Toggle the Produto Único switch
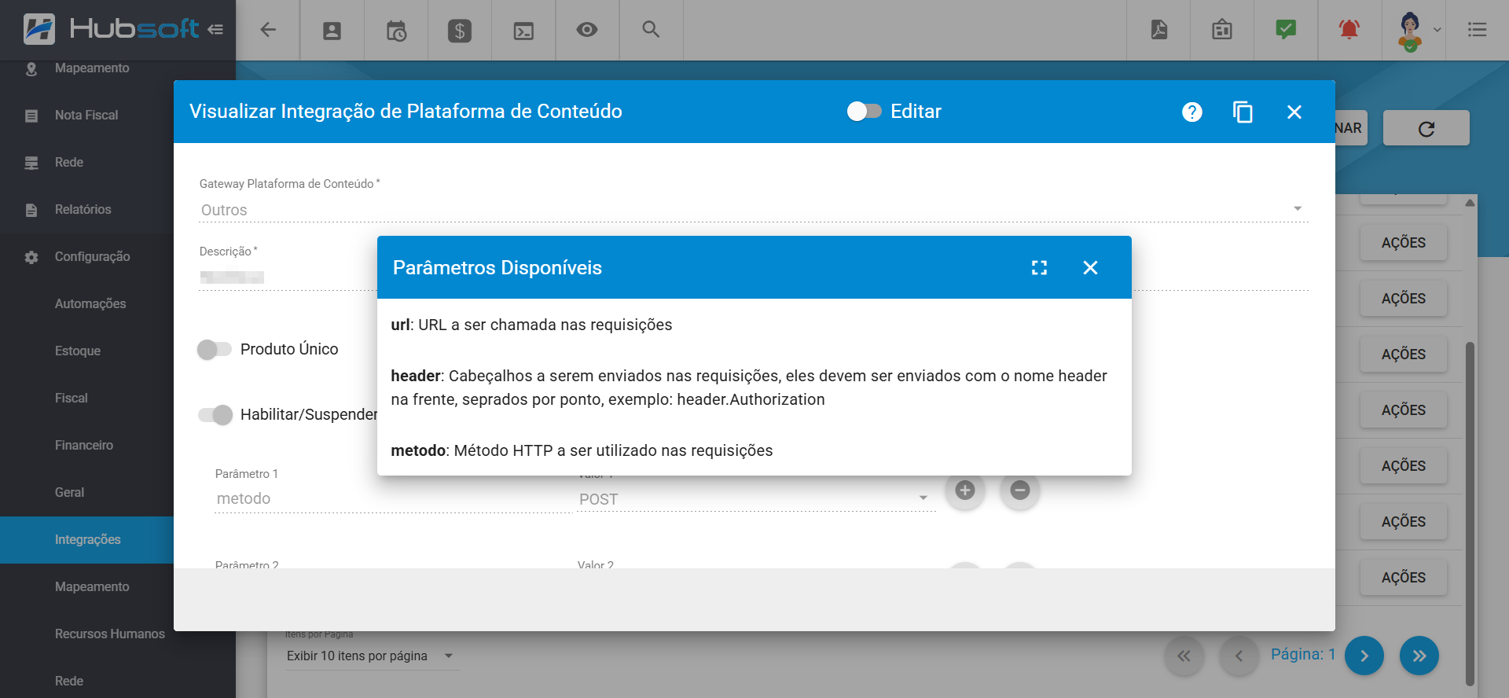This screenshot has height=698, width=1509. point(215,350)
